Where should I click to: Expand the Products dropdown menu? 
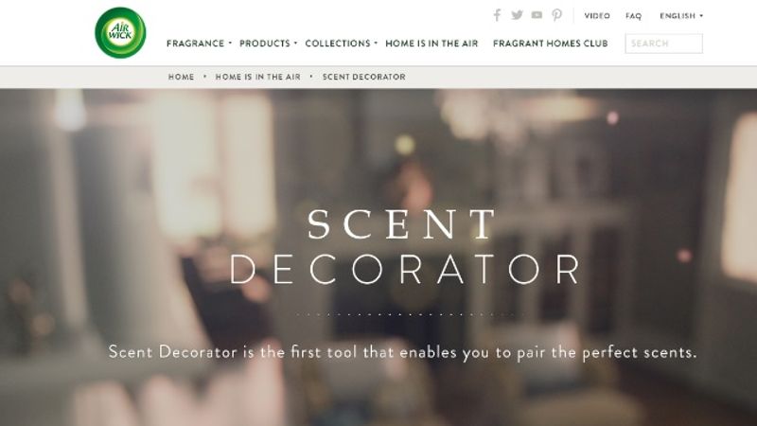click(268, 44)
